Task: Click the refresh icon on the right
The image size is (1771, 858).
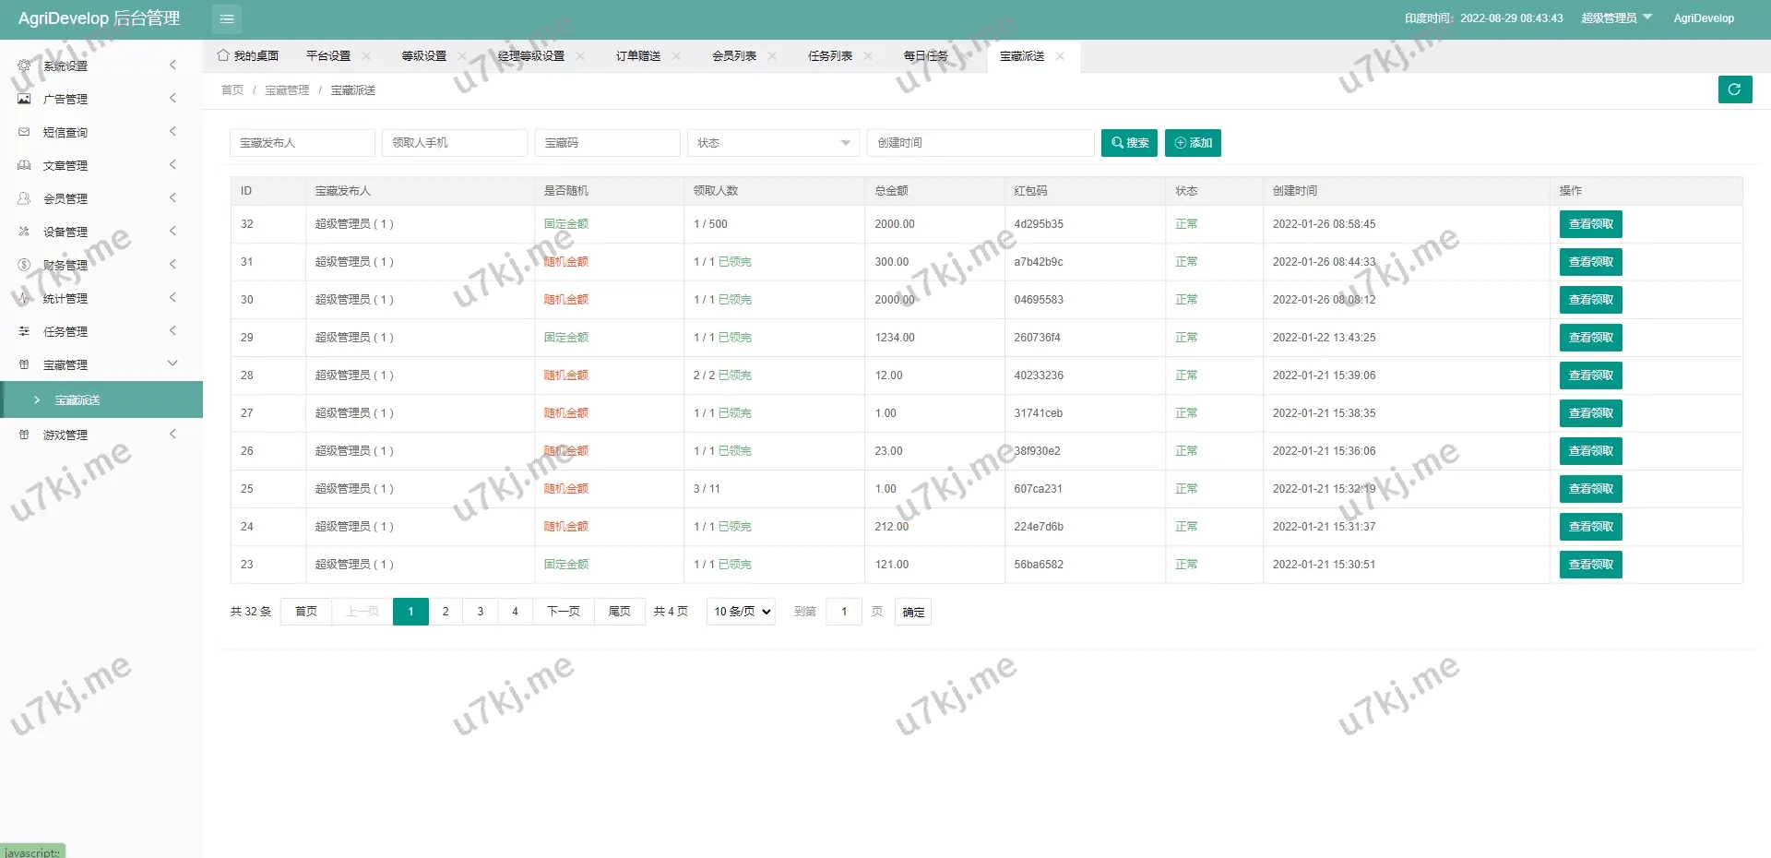Action: pyautogui.click(x=1735, y=89)
